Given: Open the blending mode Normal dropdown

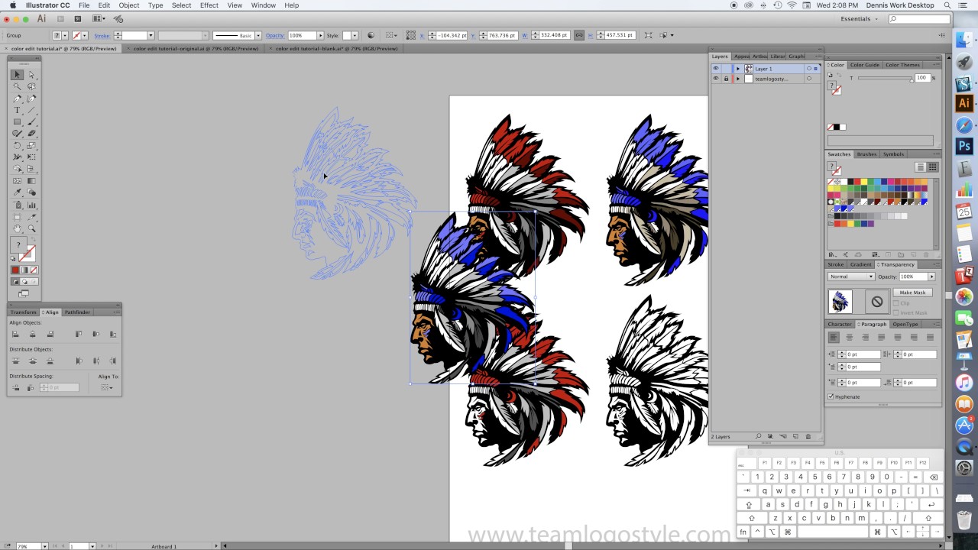Looking at the screenshot, I should click(x=851, y=277).
